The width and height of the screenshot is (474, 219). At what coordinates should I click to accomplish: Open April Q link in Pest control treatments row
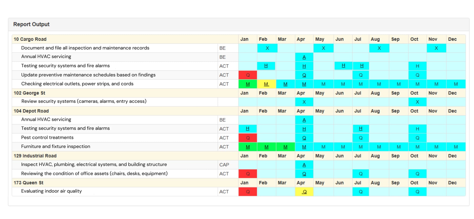click(x=304, y=138)
